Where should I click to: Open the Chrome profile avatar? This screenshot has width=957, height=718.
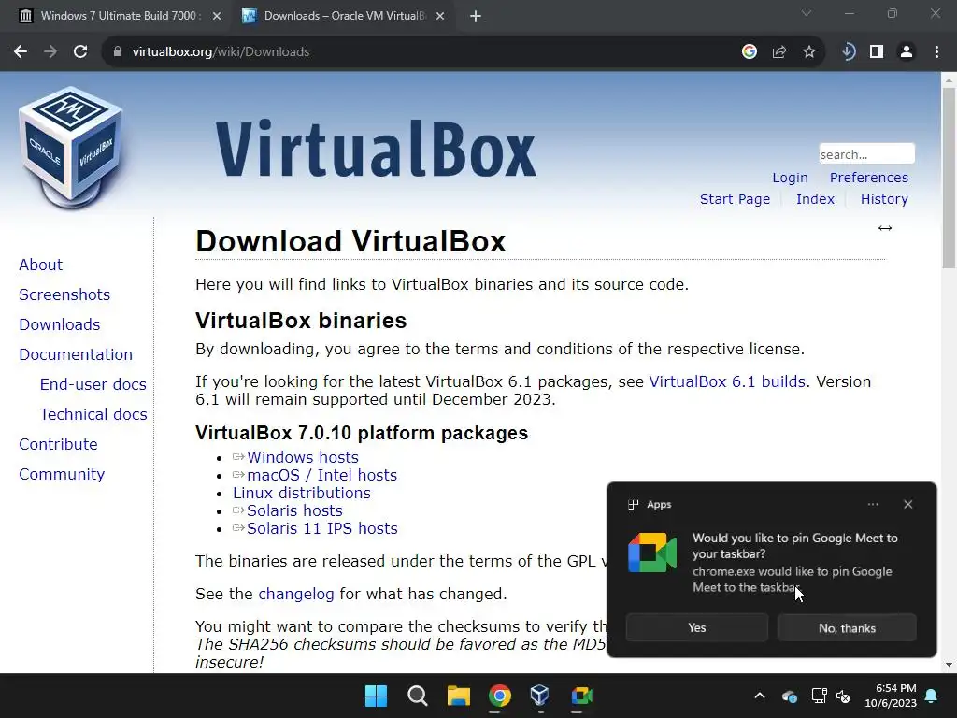(x=907, y=52)
